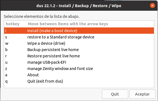This screenshot has height=101, width=158.
Task: Click the Quit button
Action: coord(115,94)
